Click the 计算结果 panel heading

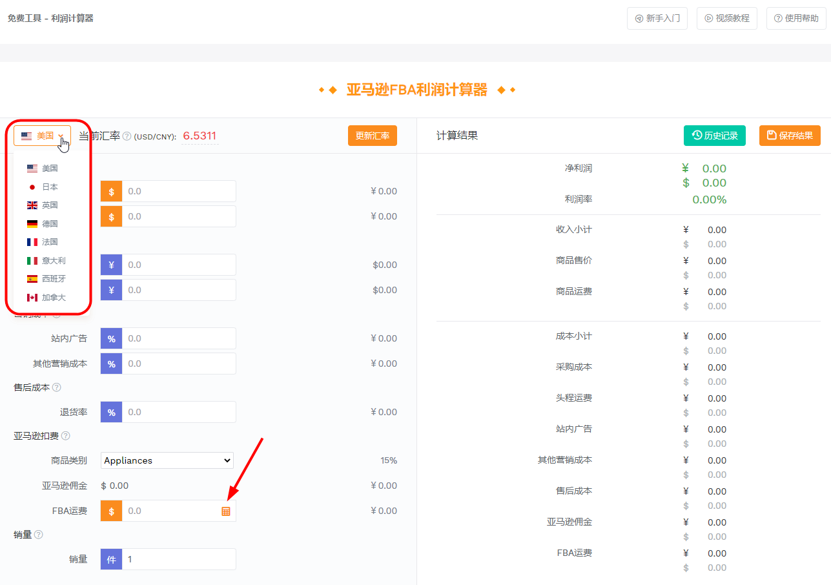point(457,136)
